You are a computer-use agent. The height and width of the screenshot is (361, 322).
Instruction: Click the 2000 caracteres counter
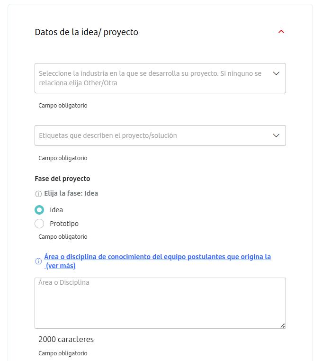(66, 339)
